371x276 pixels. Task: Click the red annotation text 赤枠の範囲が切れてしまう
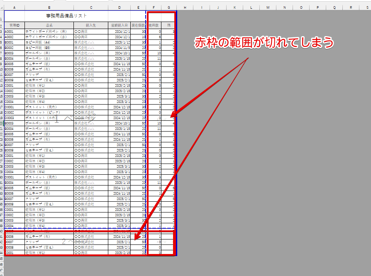264,42
